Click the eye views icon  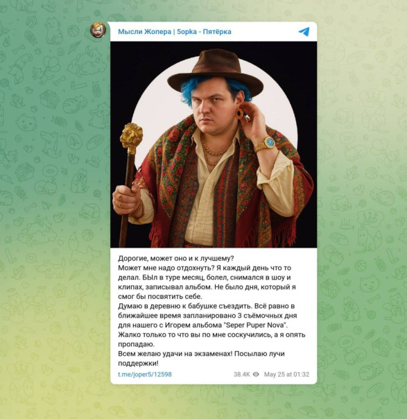(x=256, y=374)
